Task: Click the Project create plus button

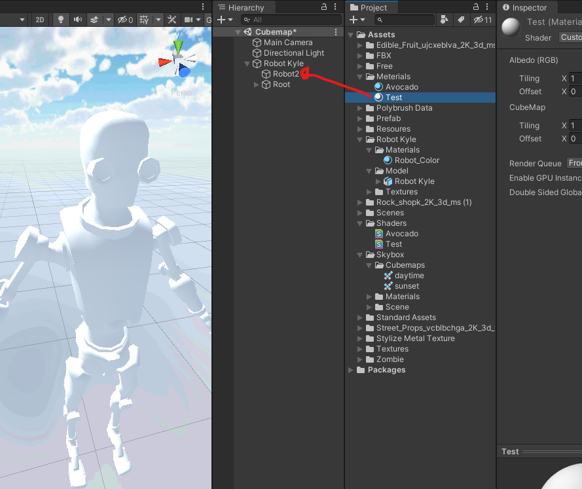Action: click(354, 20)
